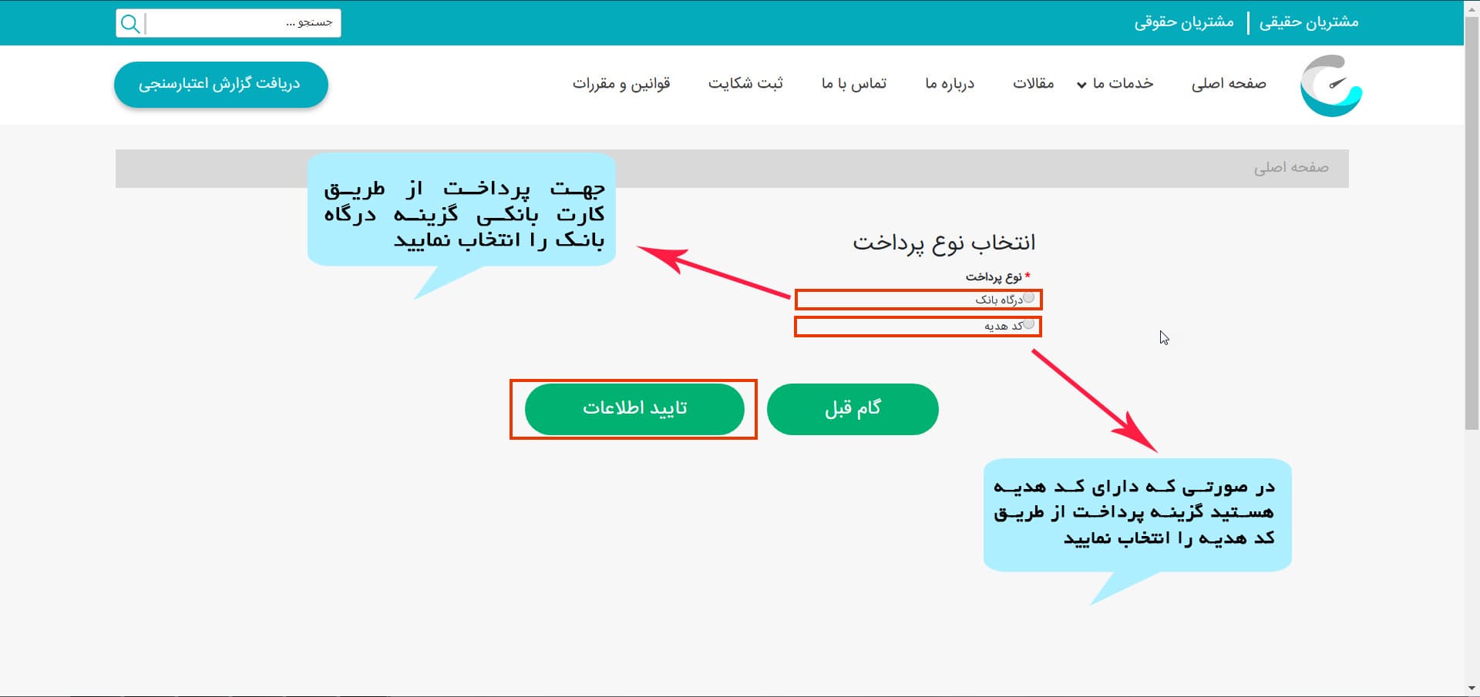
Task: Click the انتخاب نوع پرداخت heading
Action: [943, 243]
